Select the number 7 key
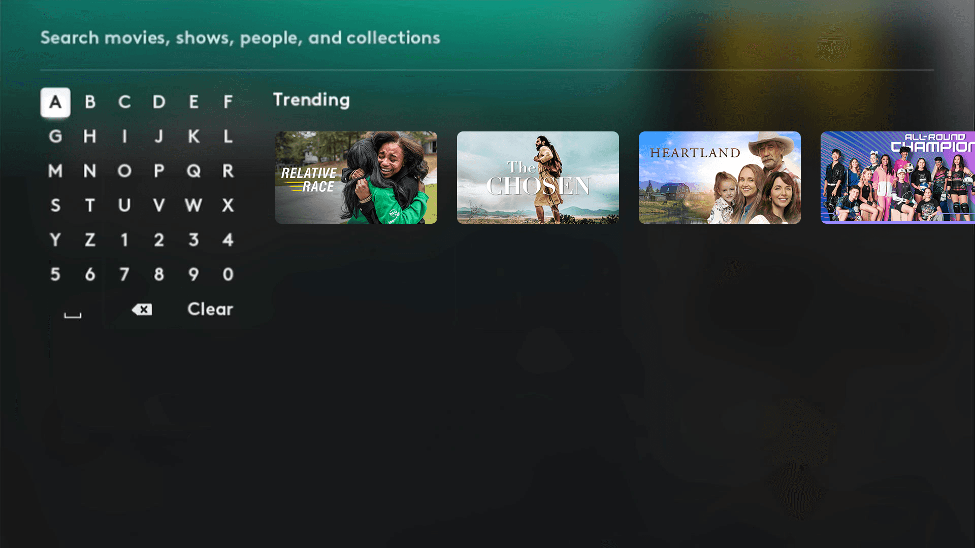The width and height of the screenshot is (975, 548). 124,275
